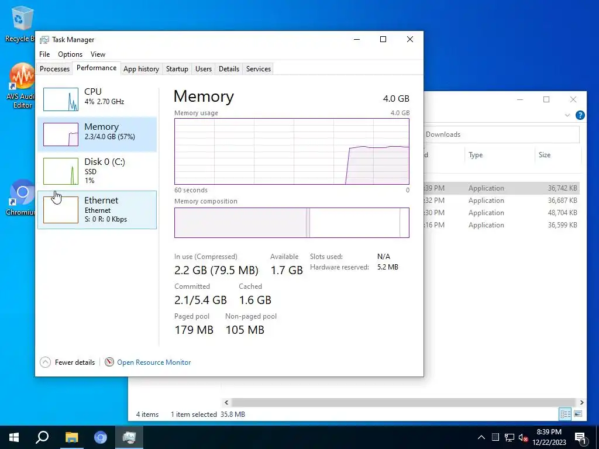599x449 pixels.
Task: Select the CPU performance graph thumbnail
Action: point(61,99)
